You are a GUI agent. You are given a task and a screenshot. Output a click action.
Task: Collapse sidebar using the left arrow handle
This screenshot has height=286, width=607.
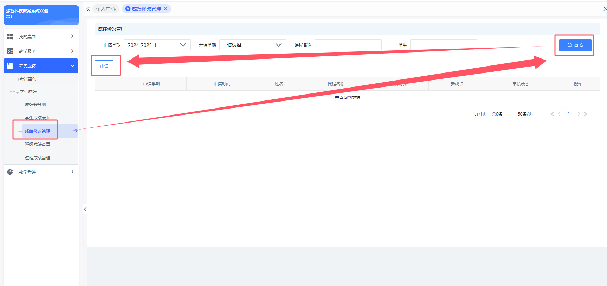(x=85, y=209)
